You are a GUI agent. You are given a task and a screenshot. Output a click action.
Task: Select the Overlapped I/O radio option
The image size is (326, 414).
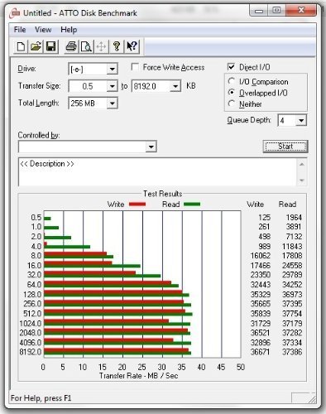click(232, 93)
